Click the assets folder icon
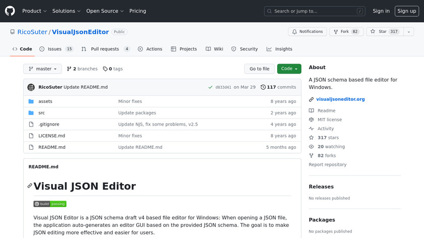The height and width of the screenshot is (238, 424). (x=31, y=101)
